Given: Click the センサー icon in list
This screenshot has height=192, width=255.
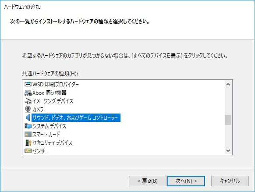Looking at the screenshot, I should [x=28, y=151].
